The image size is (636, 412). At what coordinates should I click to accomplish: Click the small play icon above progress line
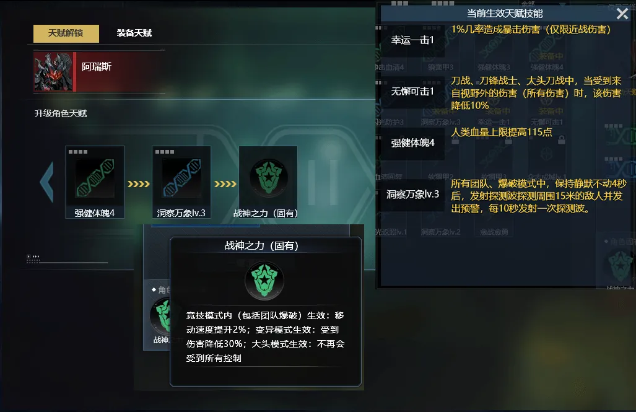(x=28, y=256)
